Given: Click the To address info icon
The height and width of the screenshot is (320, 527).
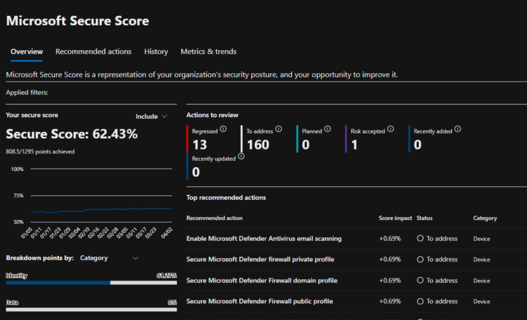Looking at the screenshot, I should tap(278, 129).
